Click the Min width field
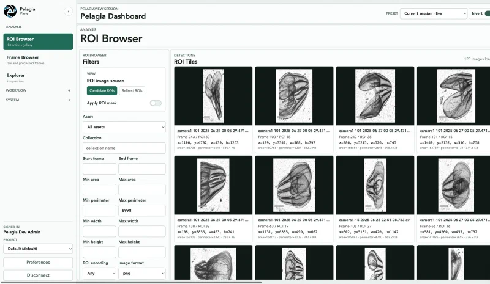The image size is (490, 284). click(99, 231)
